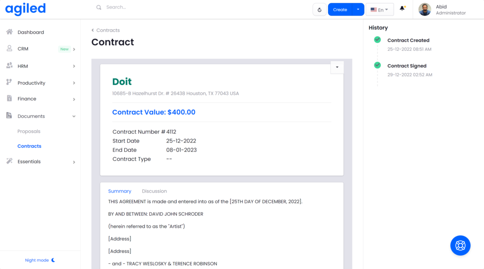Click the Finance document icon

point(9,99)
